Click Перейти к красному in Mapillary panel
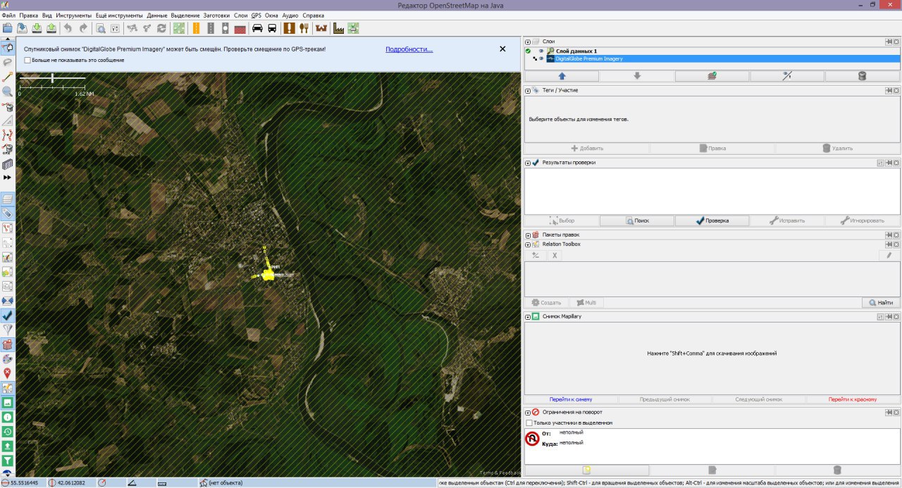This screenshot has height=488, width=902. (853, 399)
